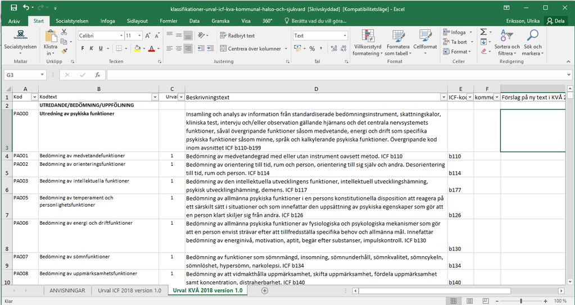
Task: Copy selection with the copy icon
Action: pyautogui.click(x=64, y=42)
